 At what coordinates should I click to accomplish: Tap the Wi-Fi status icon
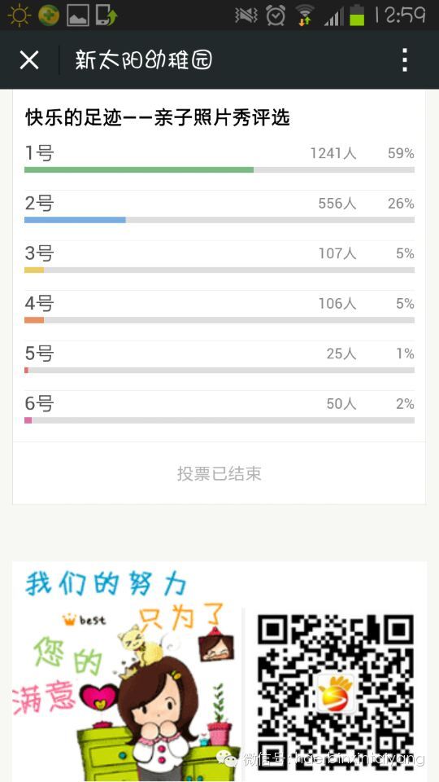click(305, 15)
